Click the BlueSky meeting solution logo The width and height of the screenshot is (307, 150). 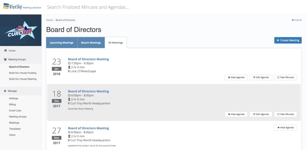(22, 7)
